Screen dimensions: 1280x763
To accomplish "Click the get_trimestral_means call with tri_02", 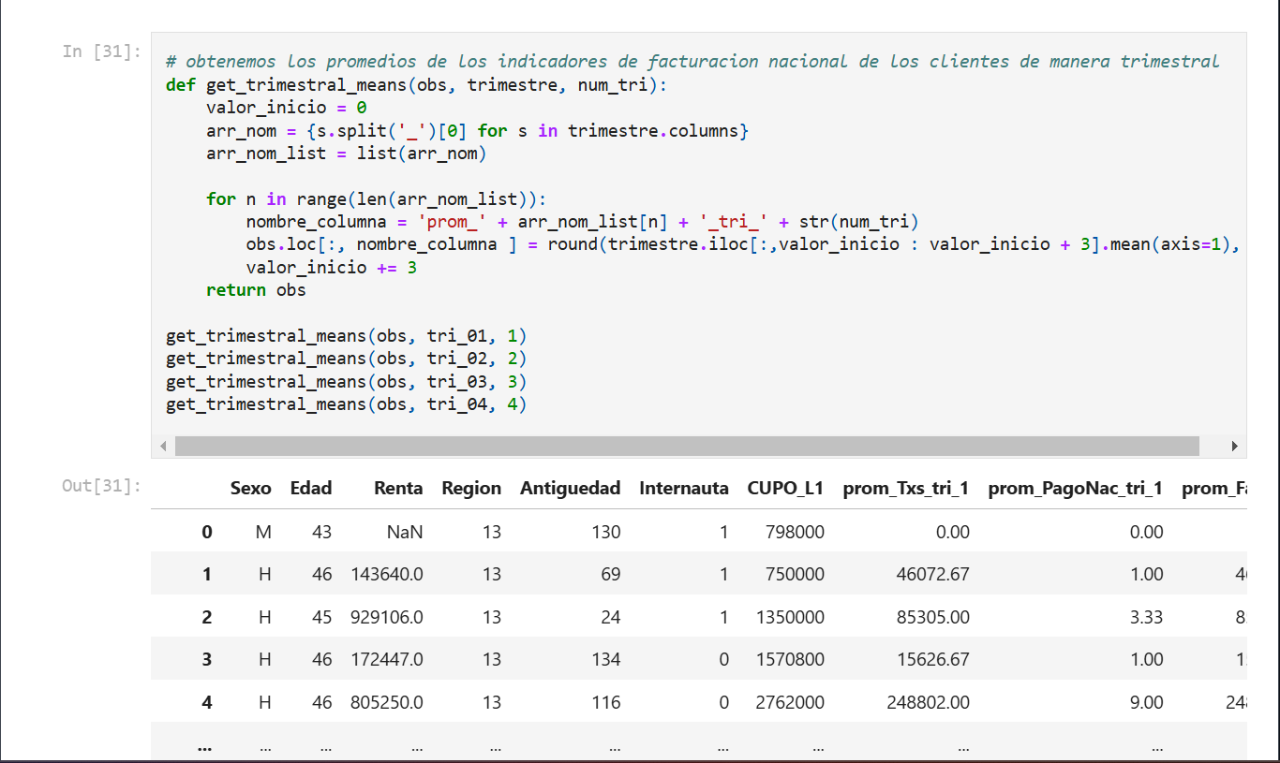I will pyautogui.click(x=347, y=359).
